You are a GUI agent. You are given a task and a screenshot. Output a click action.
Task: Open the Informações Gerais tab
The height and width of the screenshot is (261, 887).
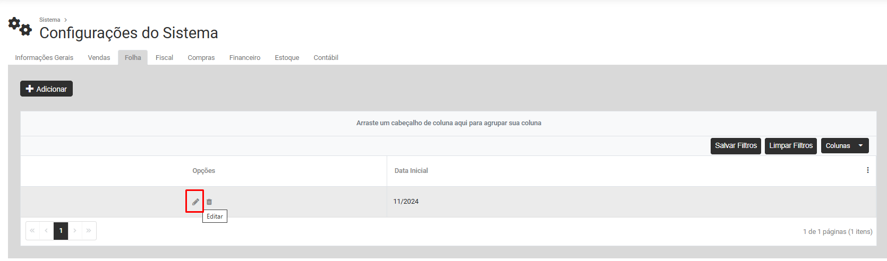tap(44, 58)
